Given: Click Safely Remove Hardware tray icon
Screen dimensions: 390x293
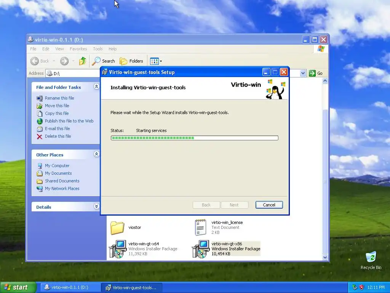Looking at the screenshot, I should 355,287.
